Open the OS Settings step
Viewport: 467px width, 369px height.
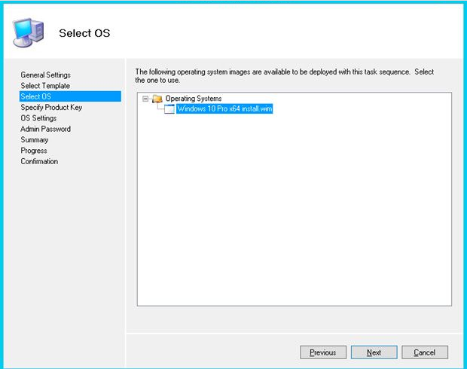click(x=38, y=118)
